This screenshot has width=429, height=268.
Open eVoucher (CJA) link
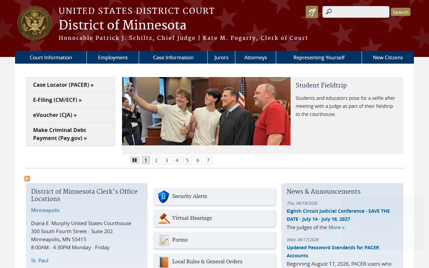click(71, 115)
